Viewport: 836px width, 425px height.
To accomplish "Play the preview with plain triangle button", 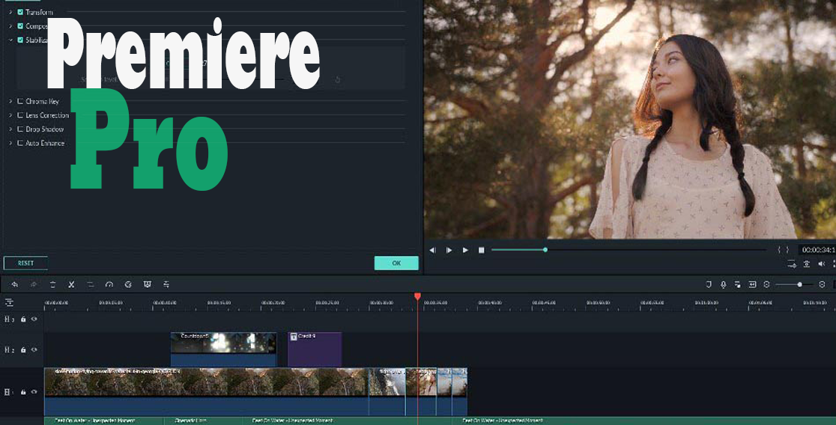I will [465, 250].
